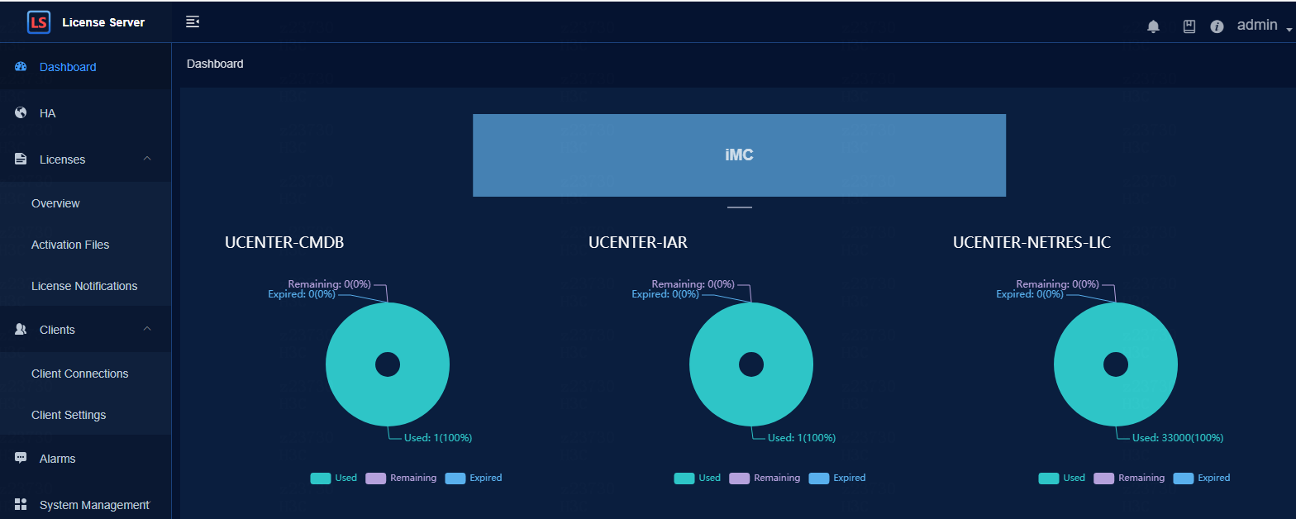Click the System Management grid icon
The image size is (1296, 519).
tap(21, 505)
